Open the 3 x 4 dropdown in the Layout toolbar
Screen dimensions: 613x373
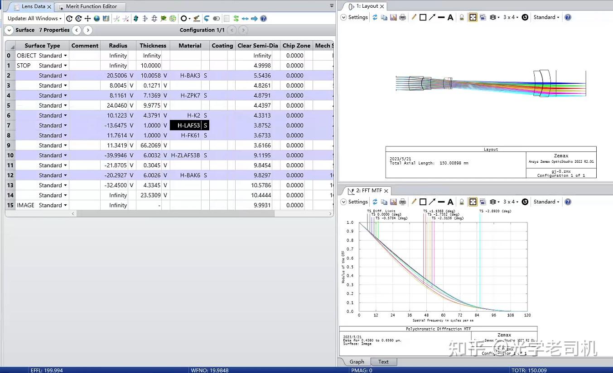pos(511,18)
